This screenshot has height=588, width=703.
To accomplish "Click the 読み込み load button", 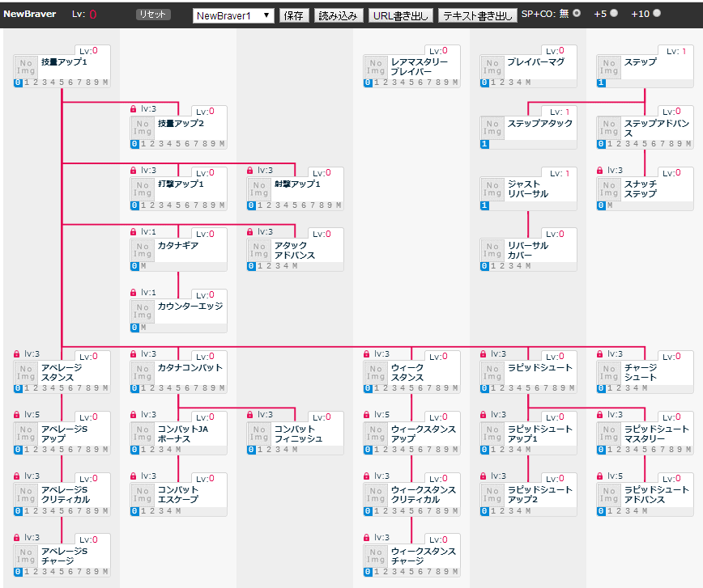I will click(x=338, y=15).
